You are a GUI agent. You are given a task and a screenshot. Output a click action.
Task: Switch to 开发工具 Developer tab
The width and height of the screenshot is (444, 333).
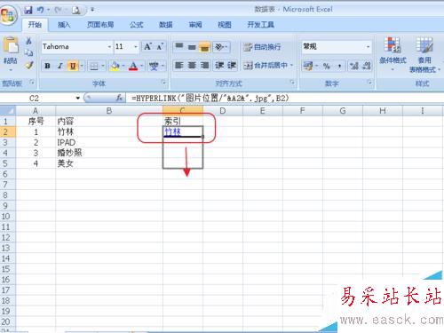260,25
